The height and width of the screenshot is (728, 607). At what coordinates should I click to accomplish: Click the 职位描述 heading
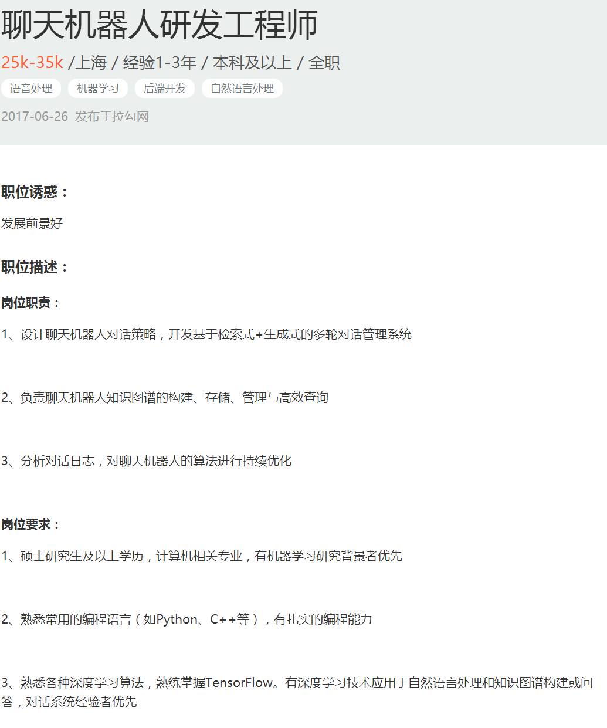[35, 267]
